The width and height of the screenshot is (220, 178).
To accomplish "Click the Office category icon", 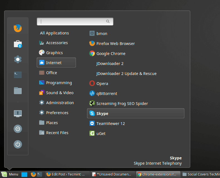I will pyautogui.click(x=42, y=73).
